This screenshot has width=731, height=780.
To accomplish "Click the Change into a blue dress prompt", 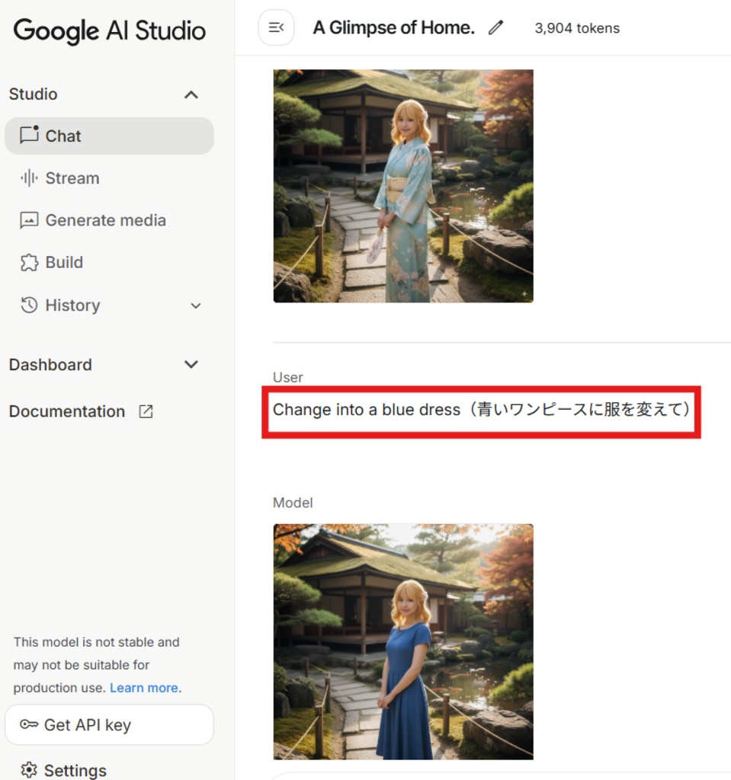I will click(x=481, y=409).
